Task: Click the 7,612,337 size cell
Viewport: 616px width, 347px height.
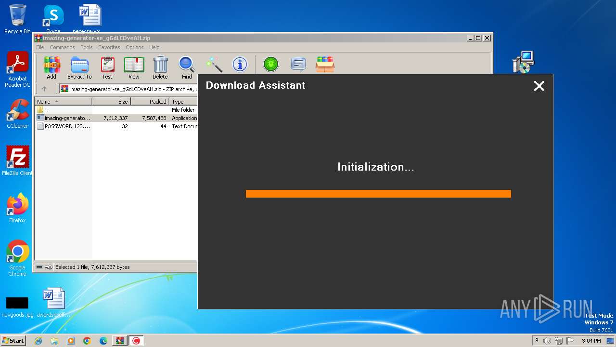Action: (x=115, y=118)
